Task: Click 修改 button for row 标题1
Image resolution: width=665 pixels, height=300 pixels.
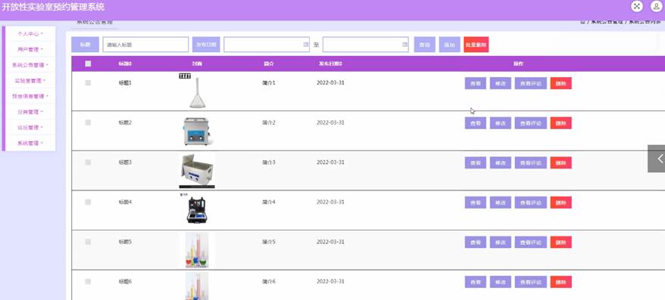Action: (x=501, y=83)
